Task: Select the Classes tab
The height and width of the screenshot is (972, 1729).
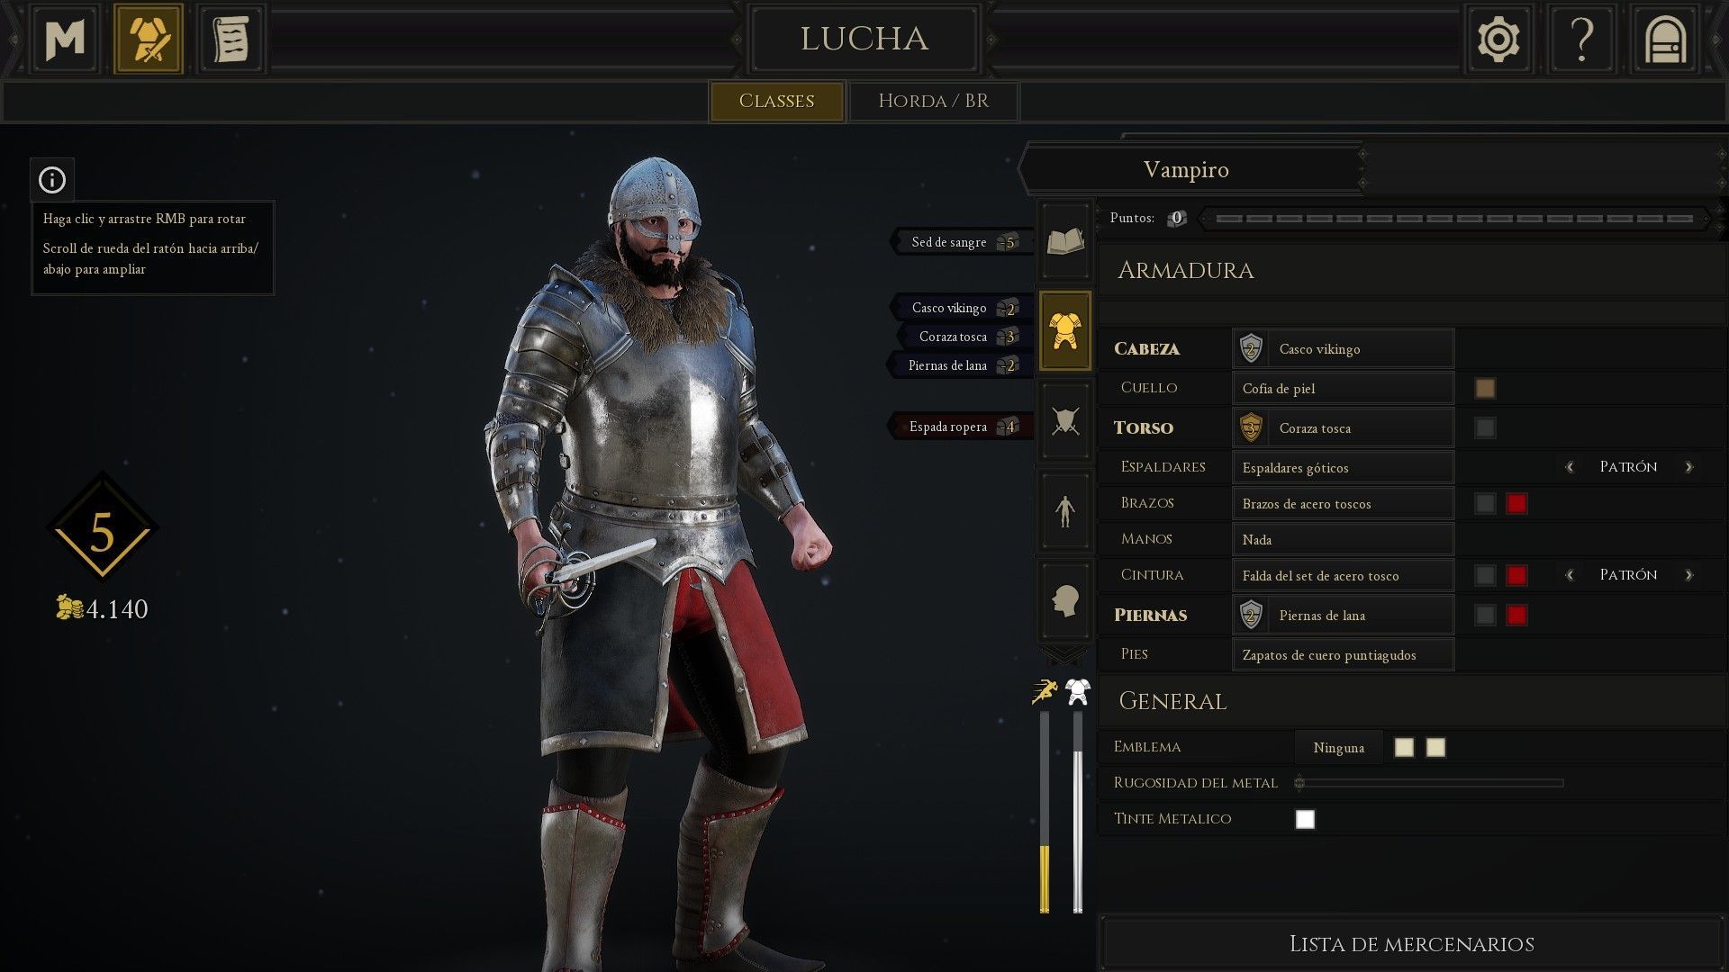Action: pos(776,101)
